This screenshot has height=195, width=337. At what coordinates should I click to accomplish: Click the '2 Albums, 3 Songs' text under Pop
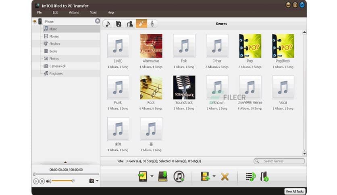point(250,67)
